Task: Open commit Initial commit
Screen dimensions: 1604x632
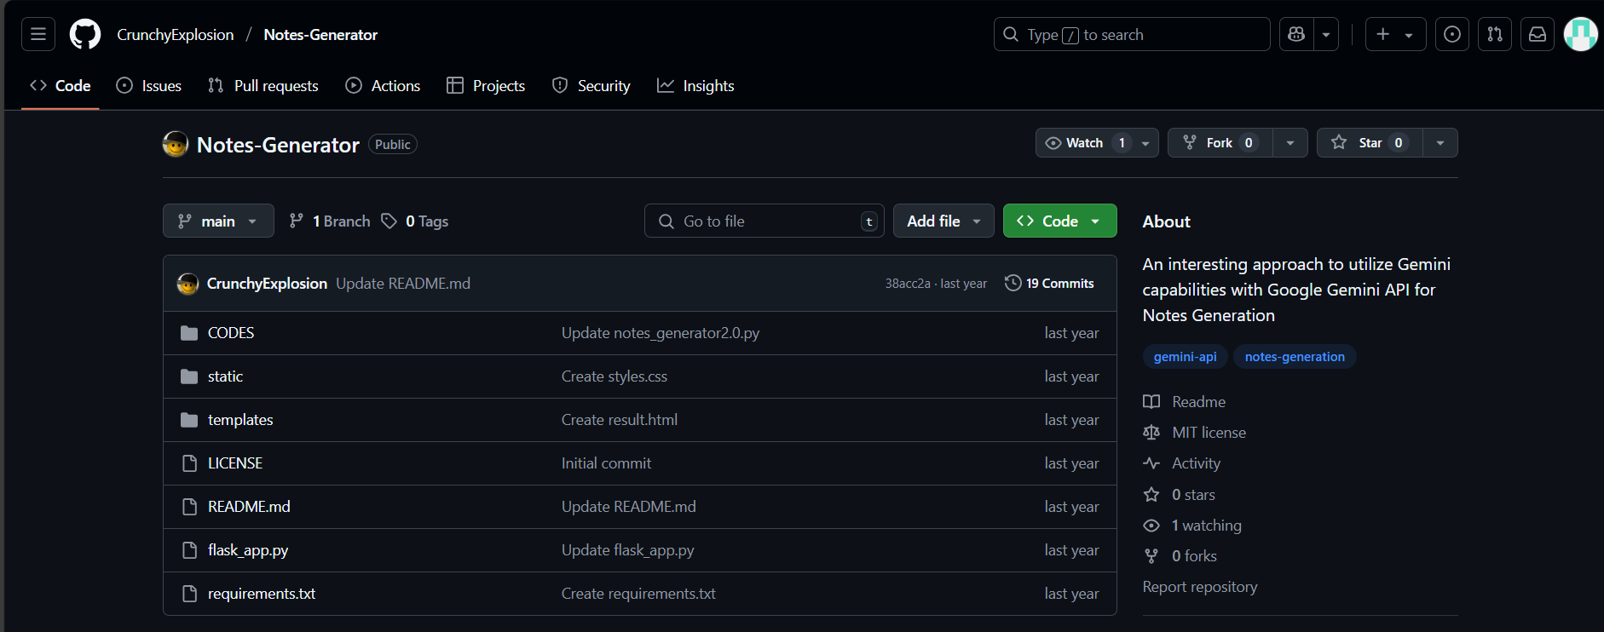Action: 606,463
